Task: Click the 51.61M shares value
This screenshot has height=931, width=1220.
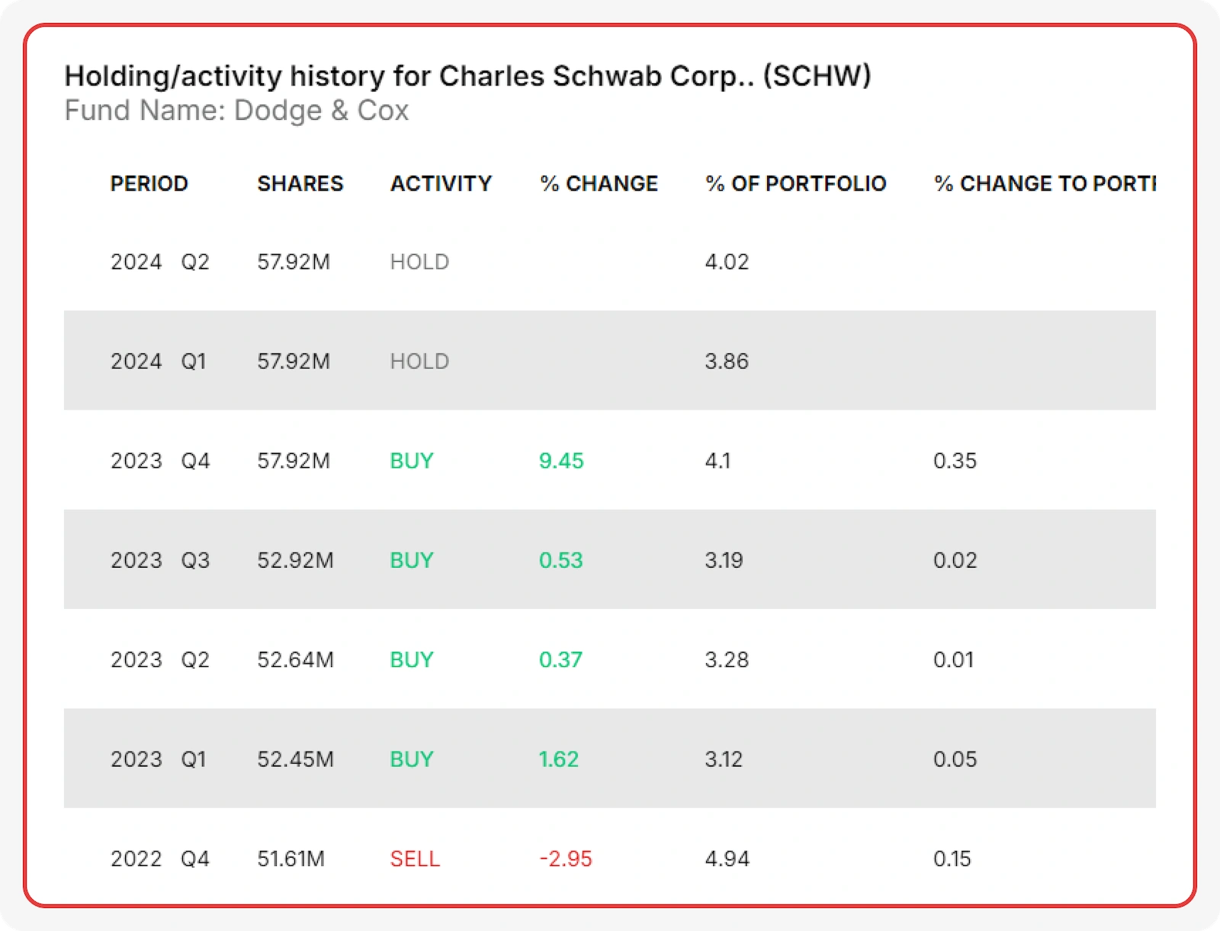Action: [x=291, y=859]
